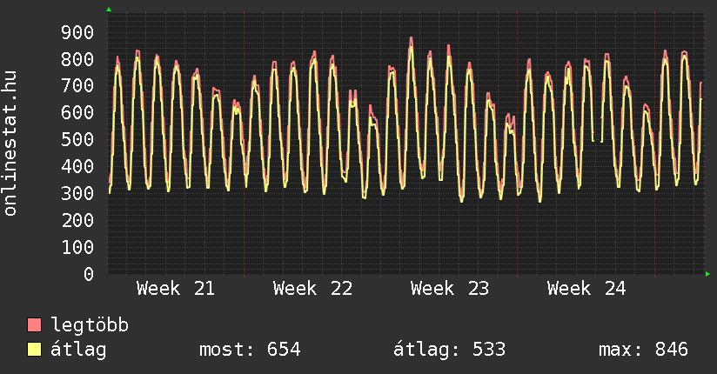Click the green arrow atop the y-axis
717x374 pixels.
[109, 10]
